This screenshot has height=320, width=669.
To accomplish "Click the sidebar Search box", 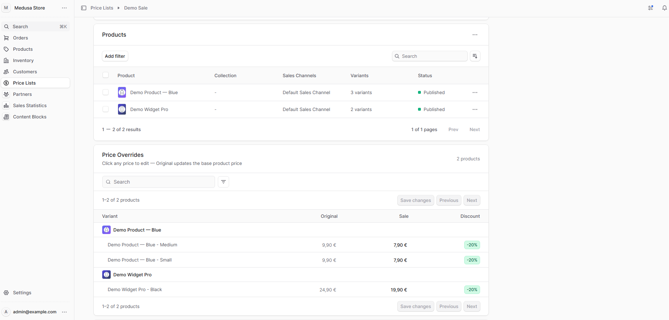I will (x=36, y=26).
